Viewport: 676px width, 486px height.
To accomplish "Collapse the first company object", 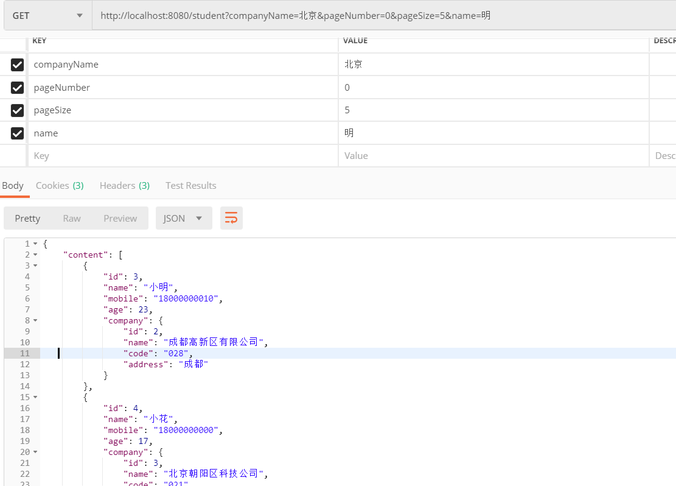I will [35, 320].
